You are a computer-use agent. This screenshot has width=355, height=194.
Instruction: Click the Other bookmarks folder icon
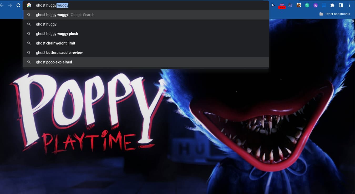[x=321, y=14]
